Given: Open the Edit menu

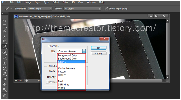Looking at the screenshot, I should [19, 2].
